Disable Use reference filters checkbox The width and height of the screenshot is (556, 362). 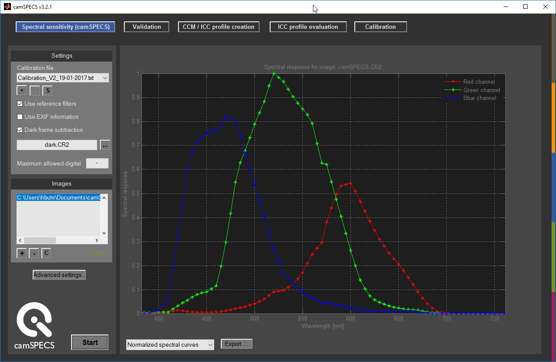20,104
